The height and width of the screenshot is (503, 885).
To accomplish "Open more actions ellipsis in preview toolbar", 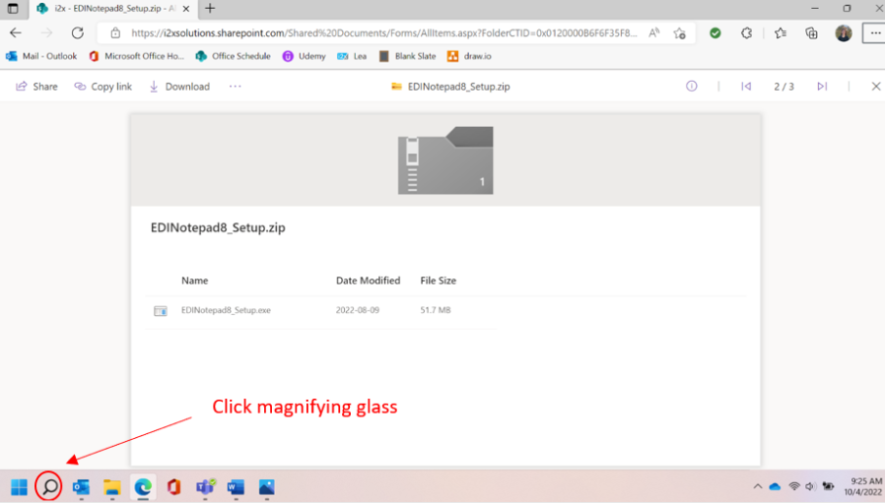I will pyautogui.click(x=235, y=87).
